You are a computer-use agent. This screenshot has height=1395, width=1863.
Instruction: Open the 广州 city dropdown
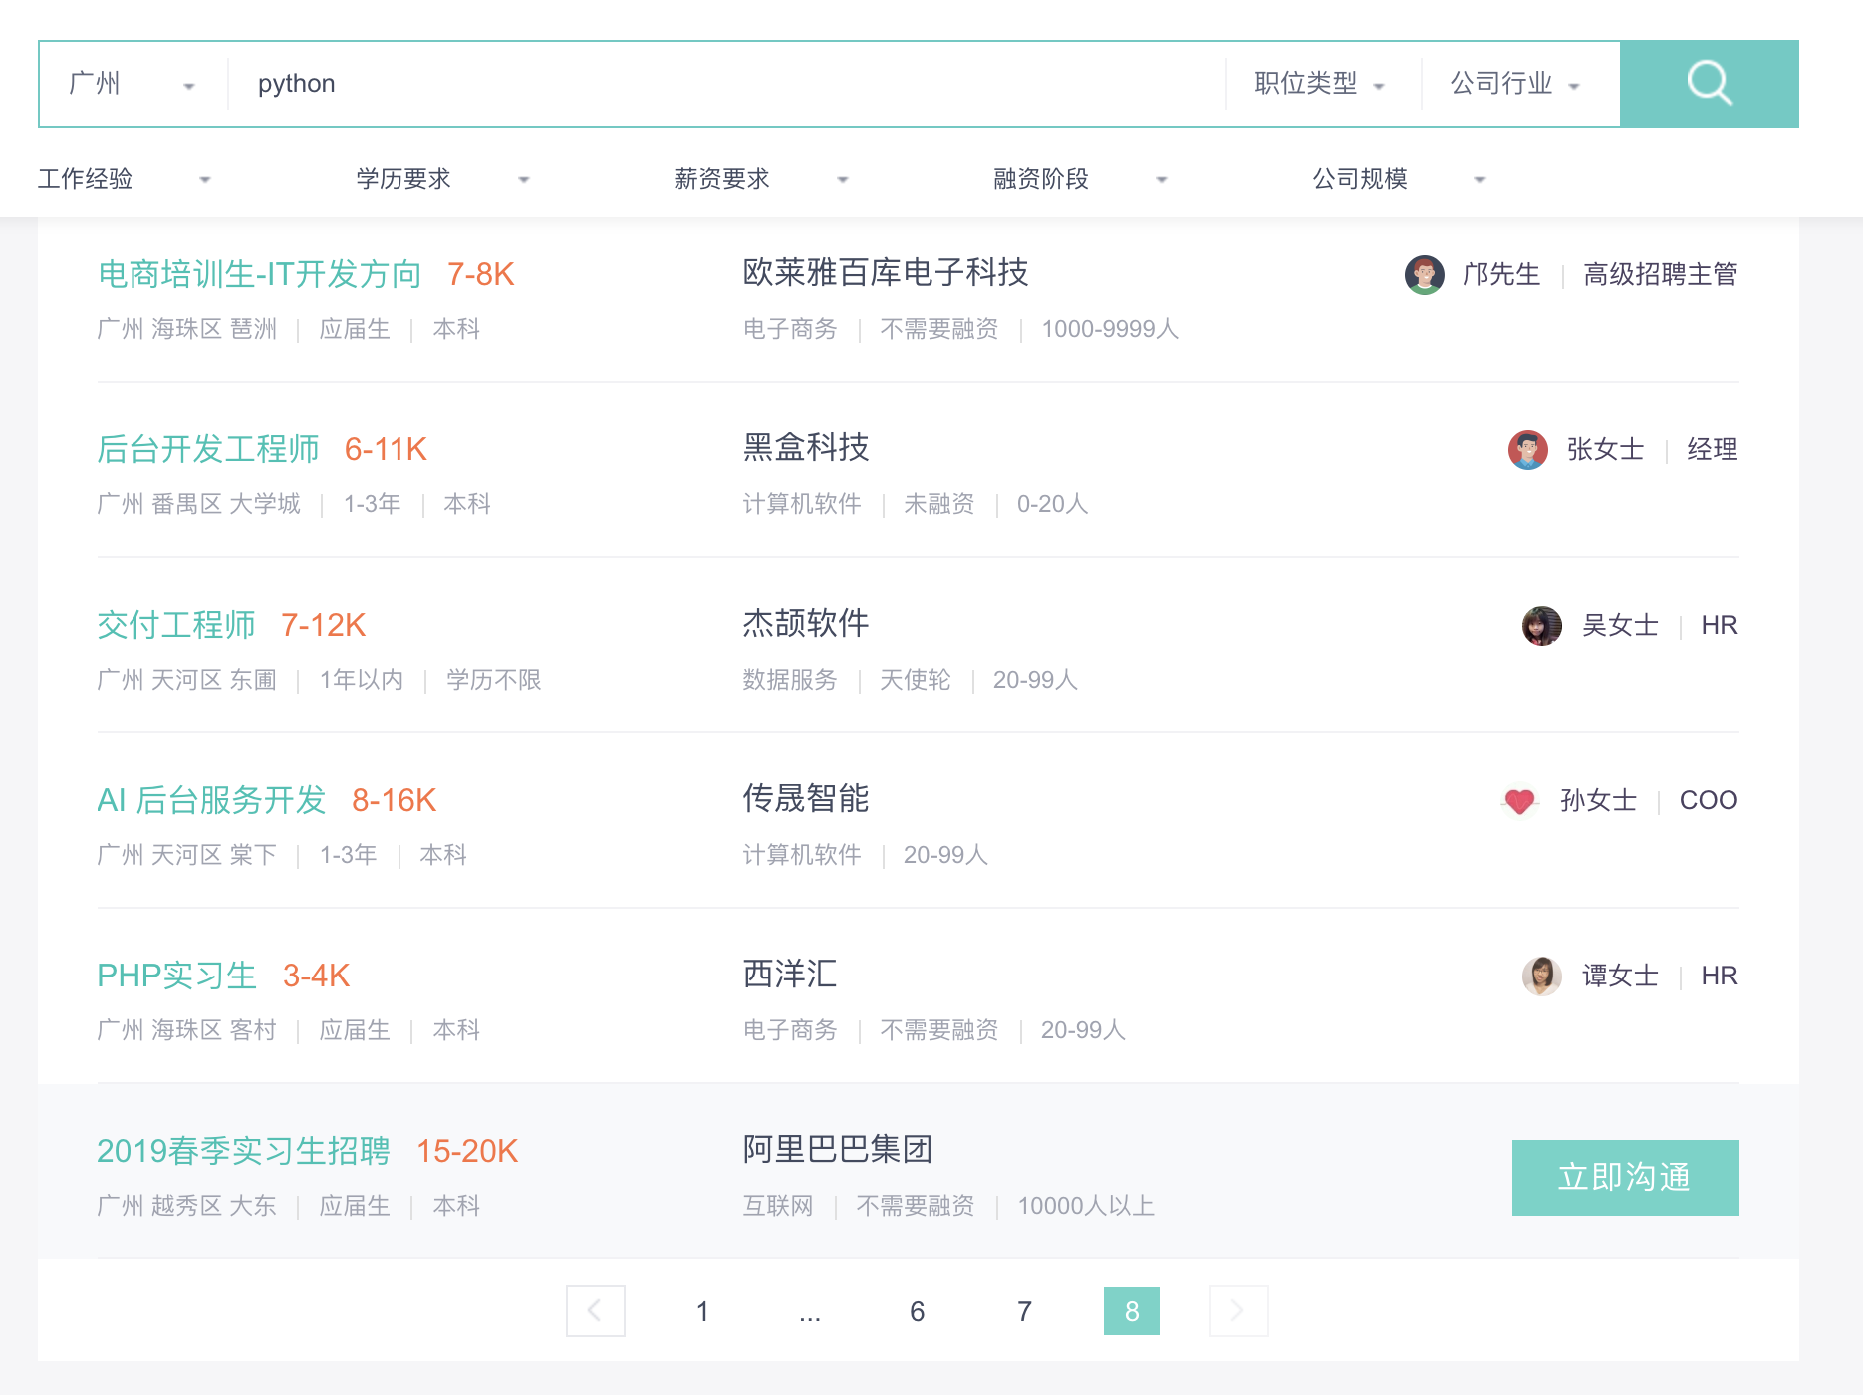click(133, 84)
